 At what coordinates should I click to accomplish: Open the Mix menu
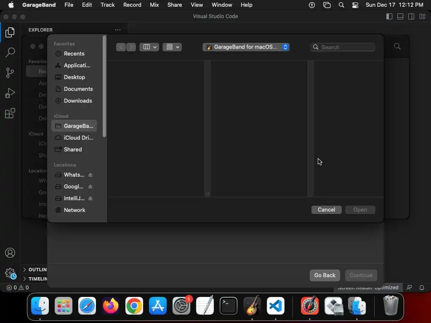[154, 5]
